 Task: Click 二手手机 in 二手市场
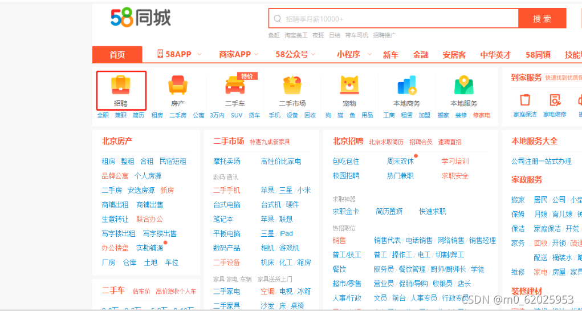click(x=227, y=190)
